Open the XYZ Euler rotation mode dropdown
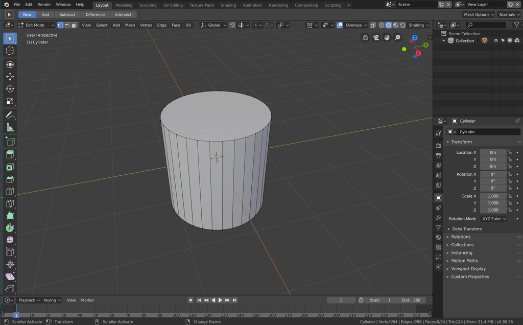523x325 pixels. tap(494, 219)
